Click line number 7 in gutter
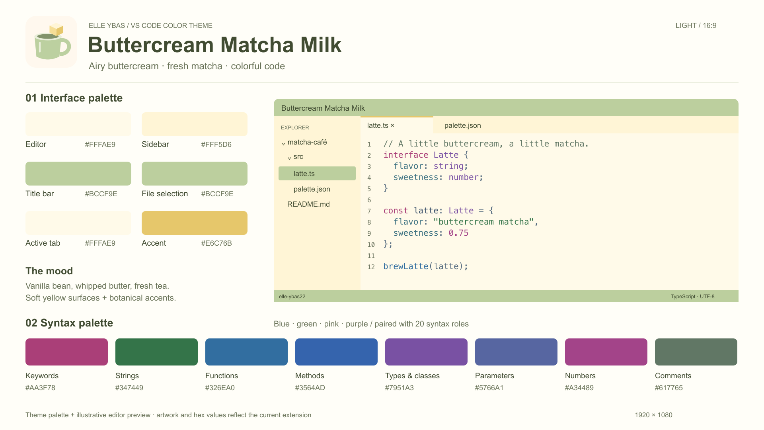The height and width of the screenshot is (430, 764). pyautogui.click(x=369, y=211)
